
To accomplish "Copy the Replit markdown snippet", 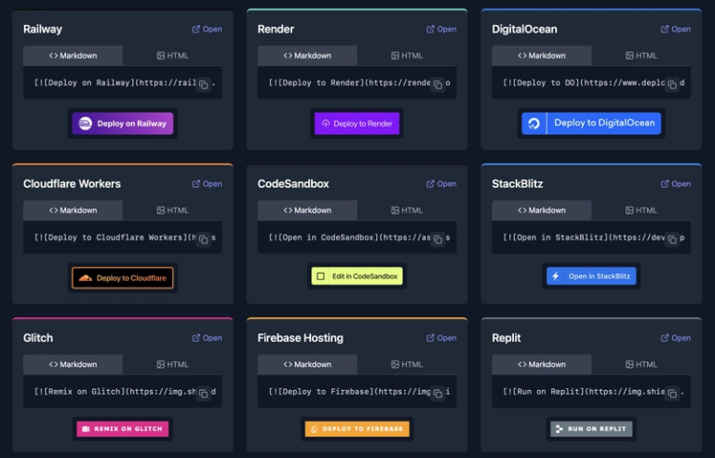I will (672, 393).
